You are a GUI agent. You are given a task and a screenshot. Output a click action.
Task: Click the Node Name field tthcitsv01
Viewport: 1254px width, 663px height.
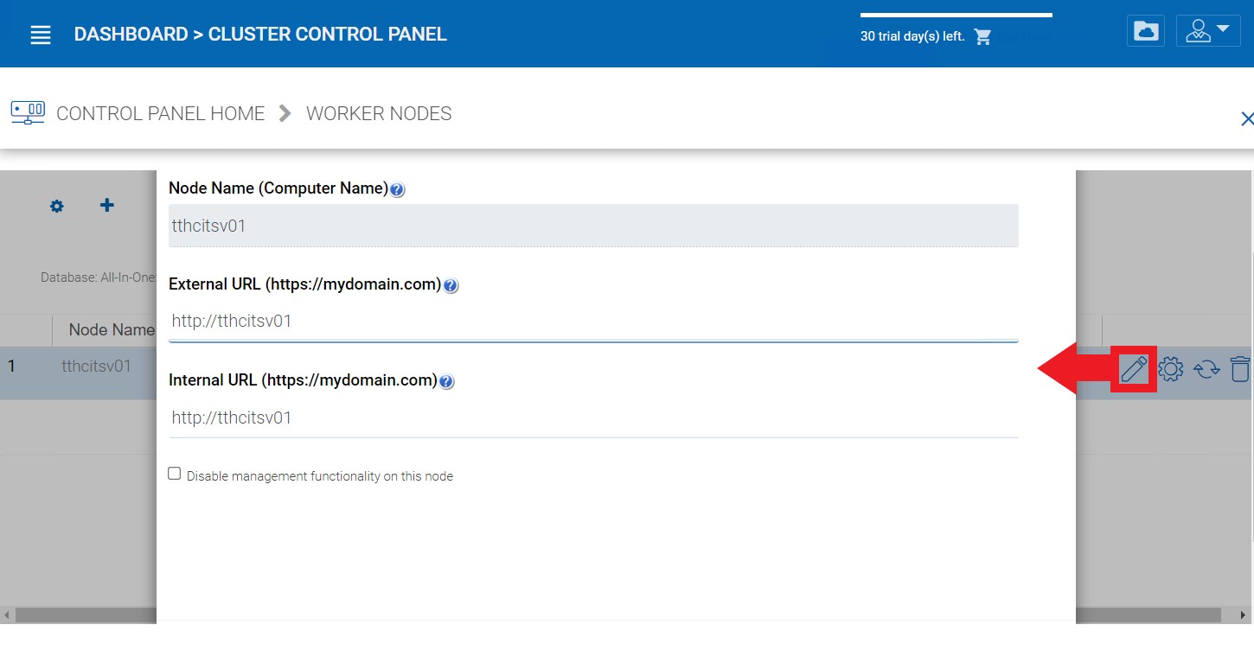(x=593, y=226)
